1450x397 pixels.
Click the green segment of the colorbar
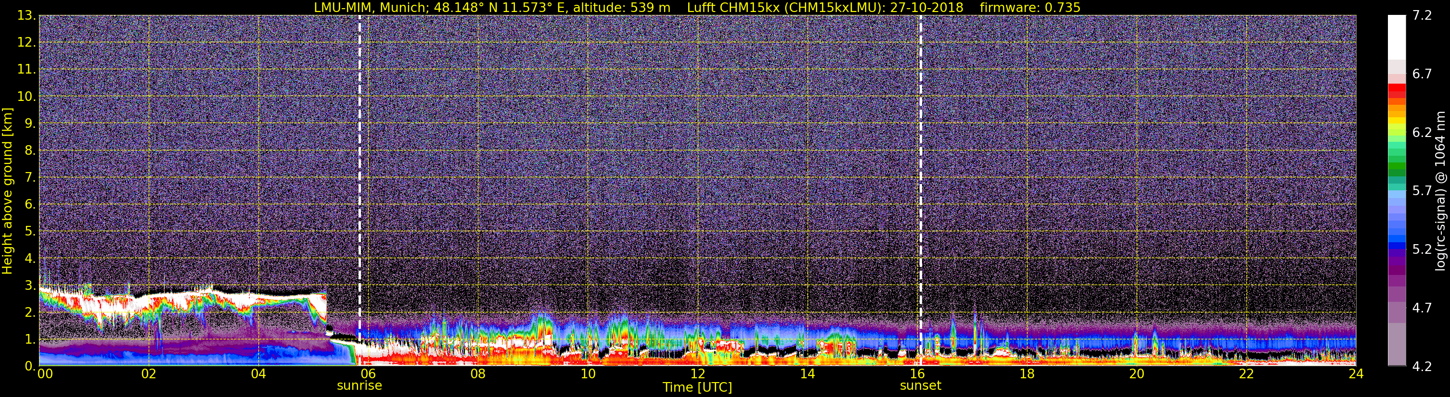coord(1397,166)
